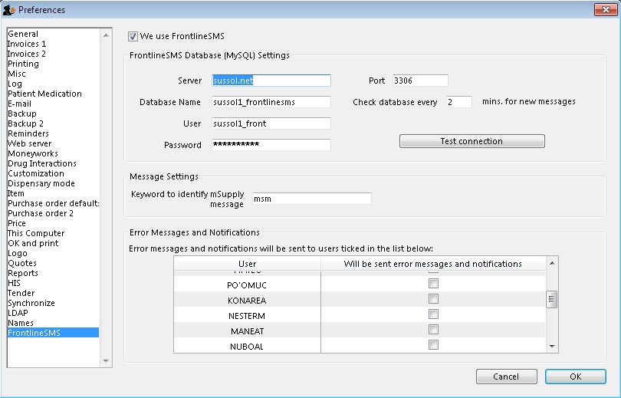Tick the checkbox for user NESTERM
This screenshot has height=398, width=621.
(x=433, y=314)
